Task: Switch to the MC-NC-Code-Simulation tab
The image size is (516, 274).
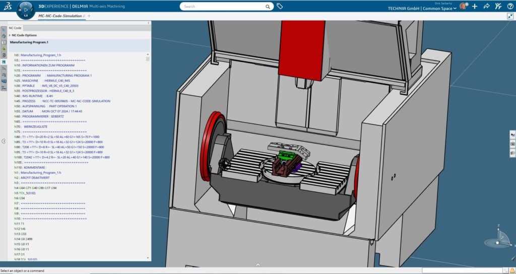Action: pyautogui.click(x=61, y=16)
